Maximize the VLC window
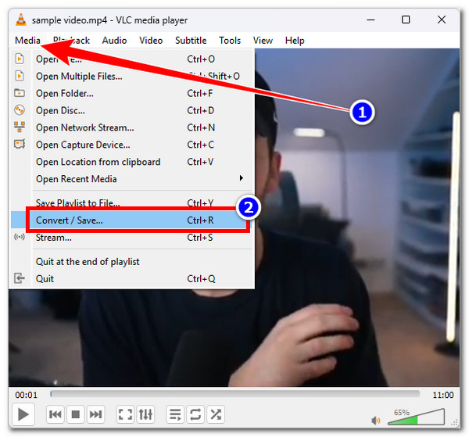This screenshot has width=469, height=437. pyautogui.click(x=406, y=20)
